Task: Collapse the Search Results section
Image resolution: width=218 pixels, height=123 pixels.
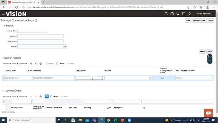Action: pos(3,58)
